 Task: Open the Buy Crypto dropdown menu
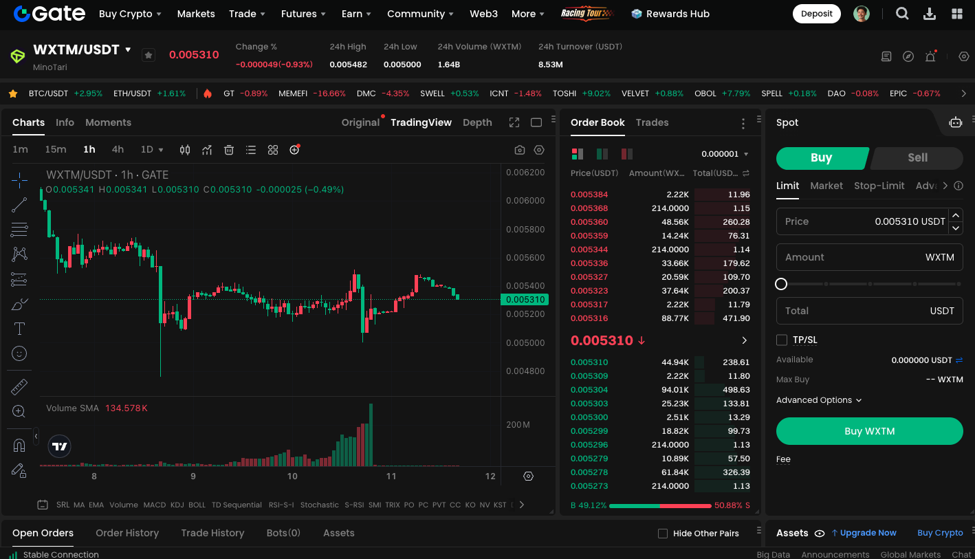point(130,14)
